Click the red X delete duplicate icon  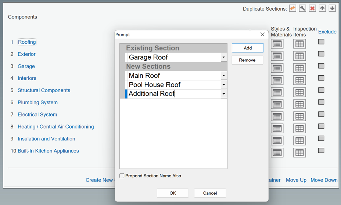tap(312, 8)
